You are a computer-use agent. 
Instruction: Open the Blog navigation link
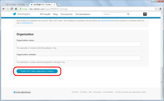point(55,14)
